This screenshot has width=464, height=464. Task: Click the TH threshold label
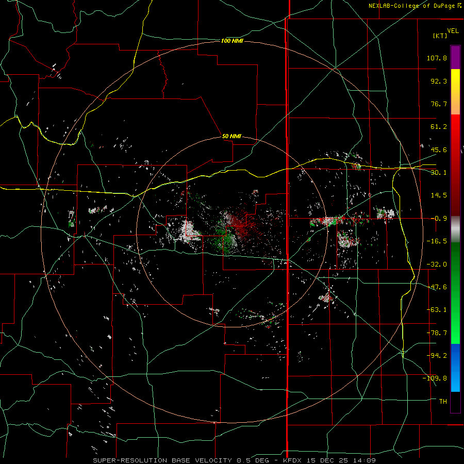tap(443, 401)
